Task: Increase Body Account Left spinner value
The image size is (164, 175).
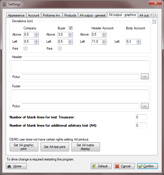Action: tap(139, 41)
